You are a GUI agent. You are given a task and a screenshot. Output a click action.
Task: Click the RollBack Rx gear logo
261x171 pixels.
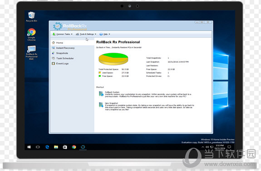coord(58,26)
